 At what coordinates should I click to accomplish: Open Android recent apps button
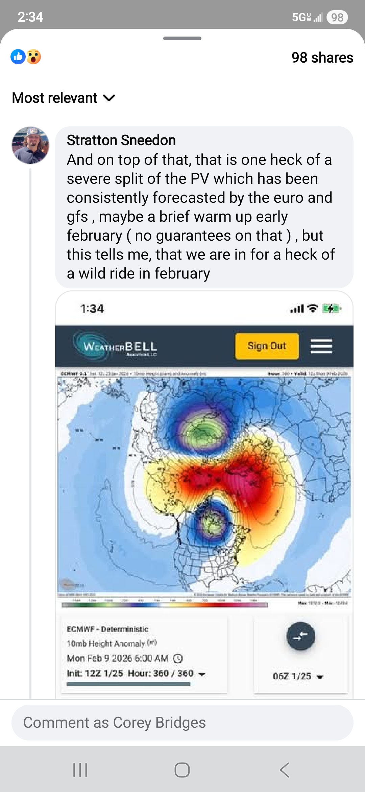80,770
